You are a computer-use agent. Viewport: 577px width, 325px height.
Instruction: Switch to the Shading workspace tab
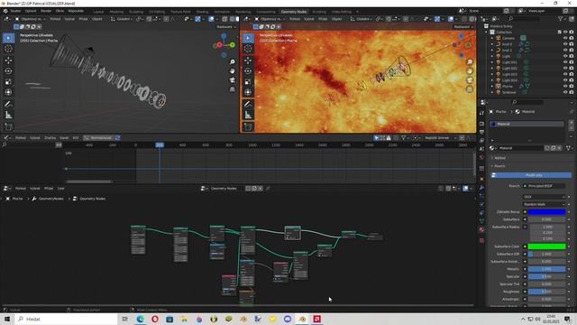coord(202,12)
